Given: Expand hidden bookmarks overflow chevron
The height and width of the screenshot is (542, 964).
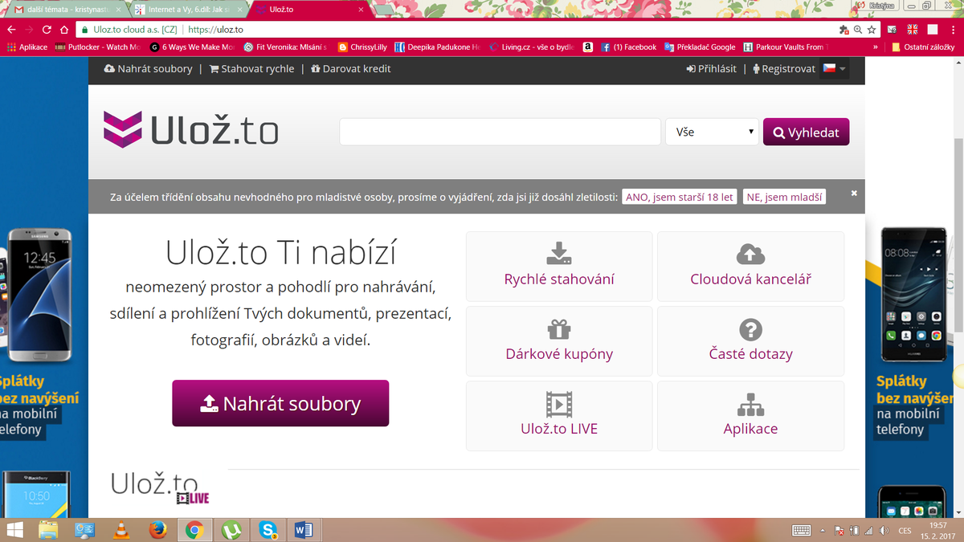Looking at the screenshot, I should click(x=875, y=47).
